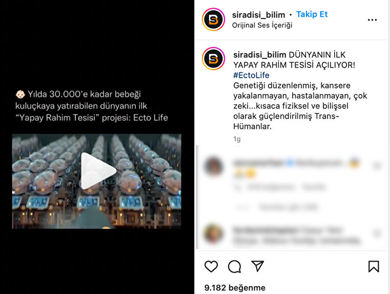
Task: Open siradisi_bilim profile picture in header
Action: 213,19
